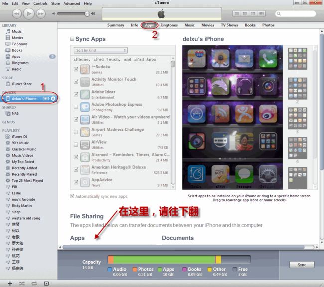
Task: Switch to the Info tab
Action: point(134,25)
